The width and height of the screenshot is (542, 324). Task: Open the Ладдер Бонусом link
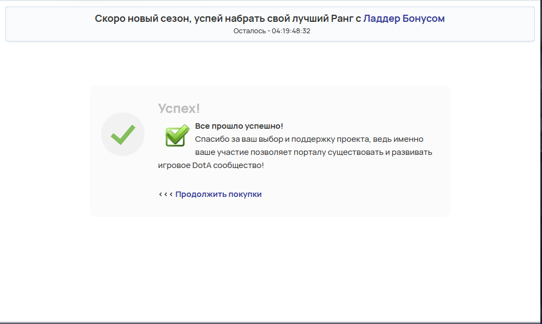tap(404, 19)
